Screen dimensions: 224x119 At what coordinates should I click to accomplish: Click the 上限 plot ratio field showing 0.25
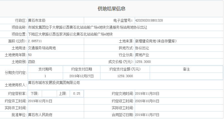(77, 94)
